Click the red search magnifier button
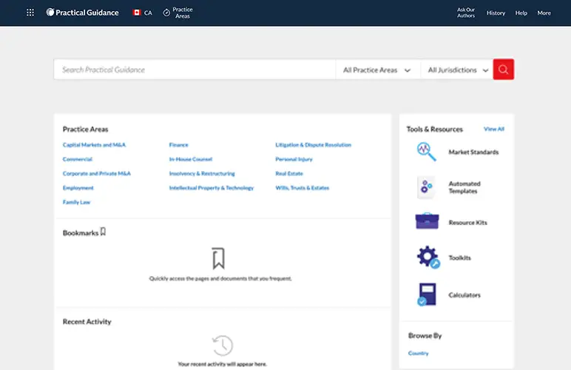 (x=503, y=70)
